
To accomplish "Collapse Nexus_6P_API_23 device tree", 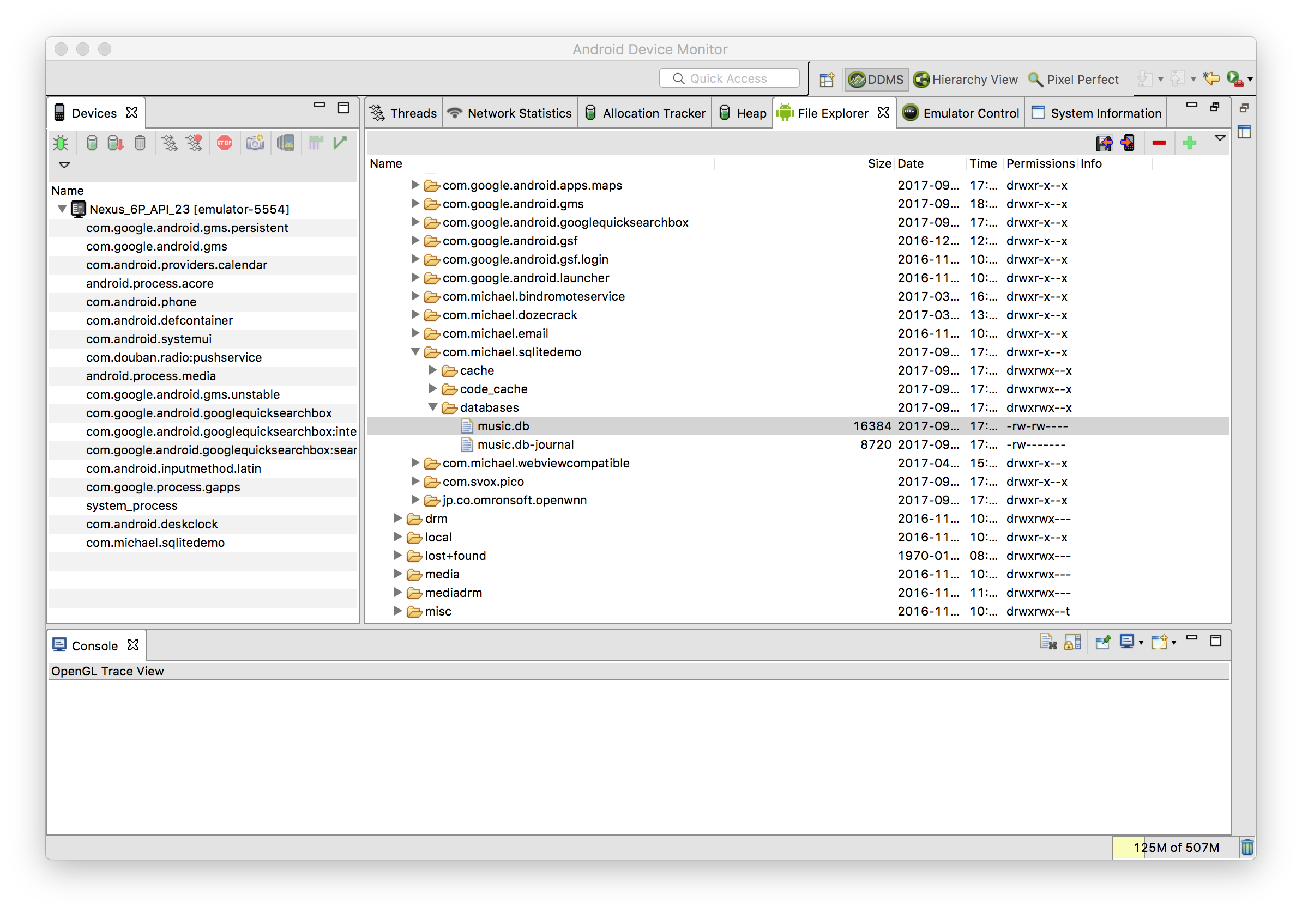I will 62,209.
